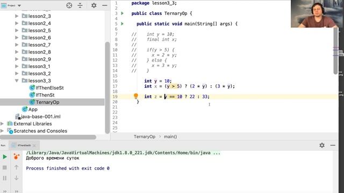The image size is (344, 193).
Task: Click the Down stack trace arrow
Action: coord(16,178)
